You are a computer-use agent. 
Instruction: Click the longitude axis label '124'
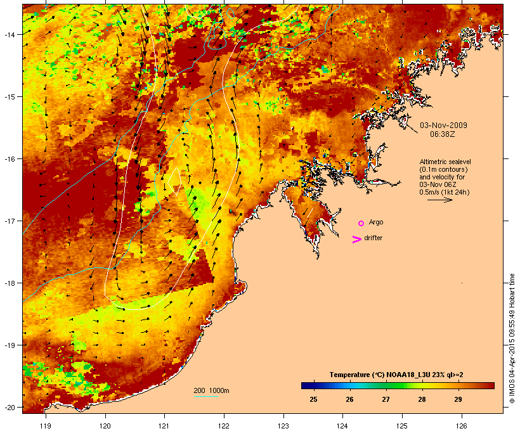pyautogui.click(x=342, y=426)
